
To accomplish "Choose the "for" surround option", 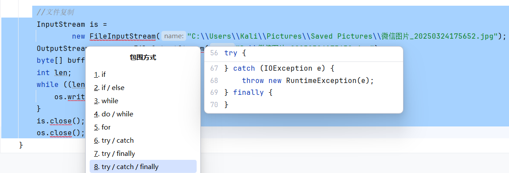I will pos(143,127).
